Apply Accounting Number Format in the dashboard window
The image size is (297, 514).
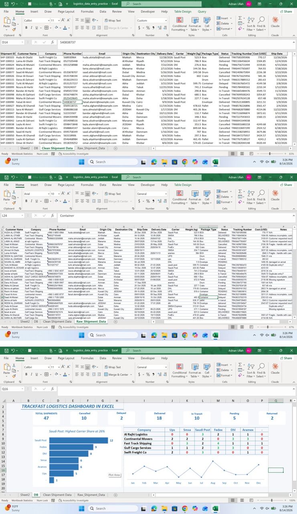tap(139, 374)
